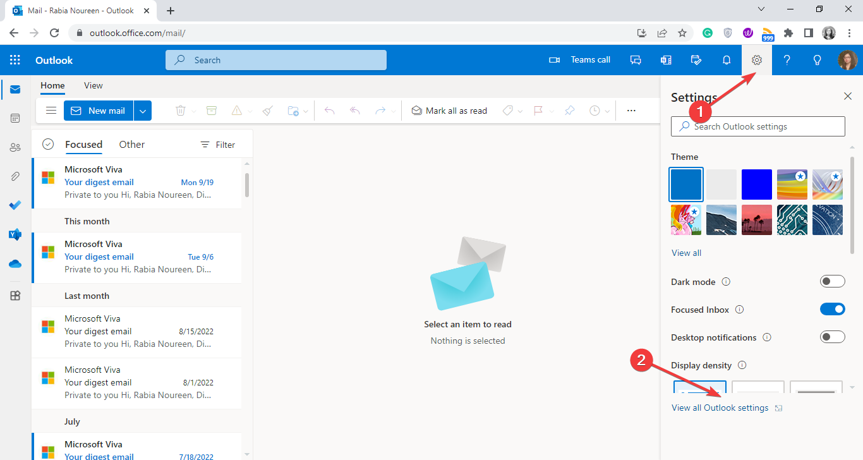The height and width of the screenshot is (460, 863).
Task: Select the Other inbox tab
Action: (131, 144)
